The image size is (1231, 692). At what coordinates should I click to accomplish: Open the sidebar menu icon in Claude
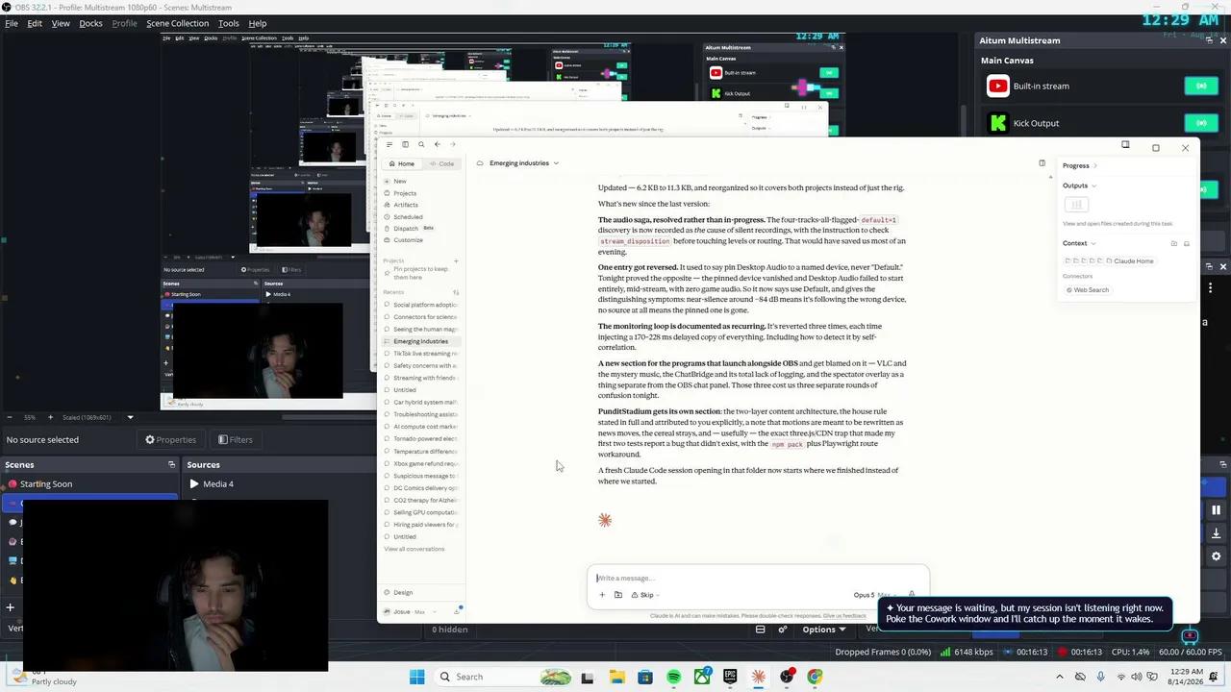coord(389,144)
